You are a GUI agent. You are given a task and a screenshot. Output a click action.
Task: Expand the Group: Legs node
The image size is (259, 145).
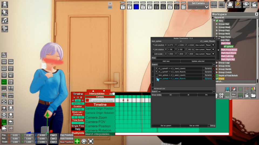(x=217, y=63)
